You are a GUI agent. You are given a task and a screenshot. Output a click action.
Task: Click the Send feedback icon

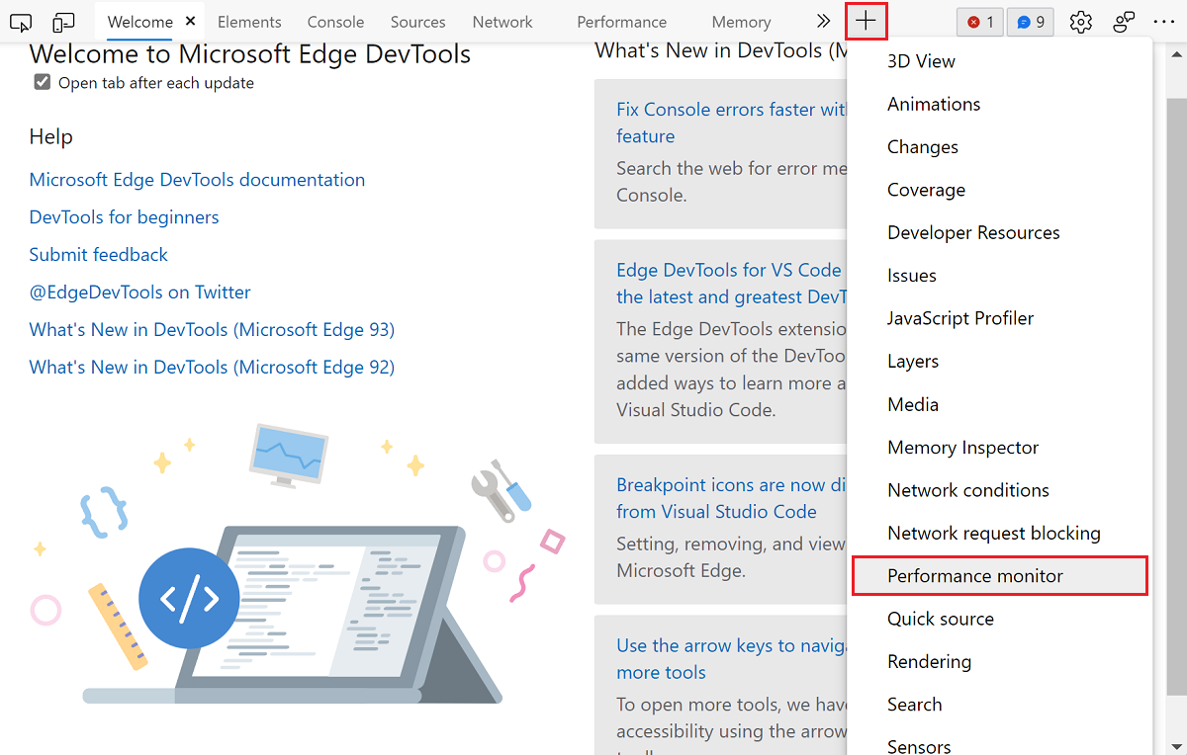[1124, 22]
